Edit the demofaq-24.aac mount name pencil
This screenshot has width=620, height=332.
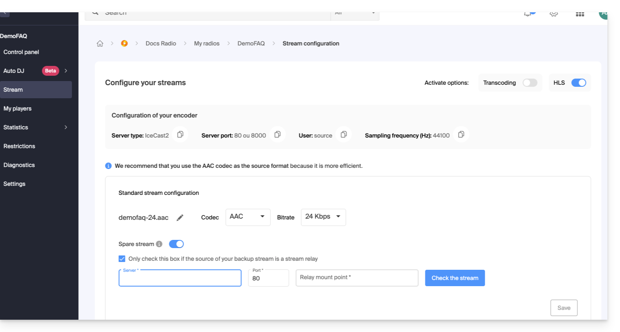(x=180, y=218)
